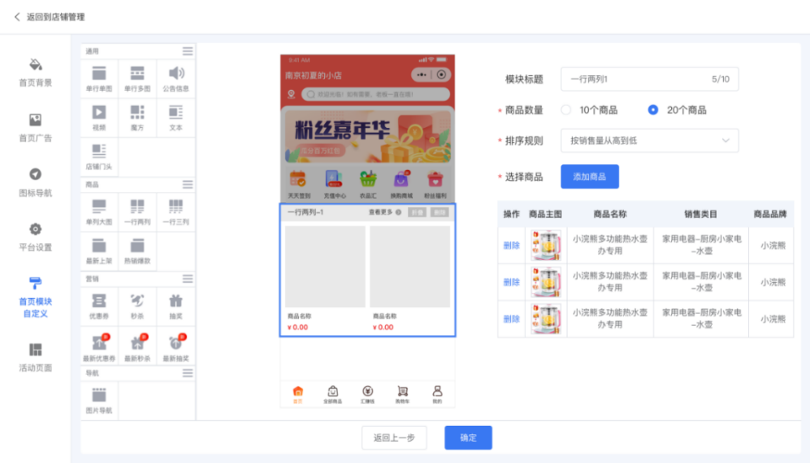Screen dimensions: 810x463
Task: Tap 首页 home tab in preview
Action: (298, 394)
